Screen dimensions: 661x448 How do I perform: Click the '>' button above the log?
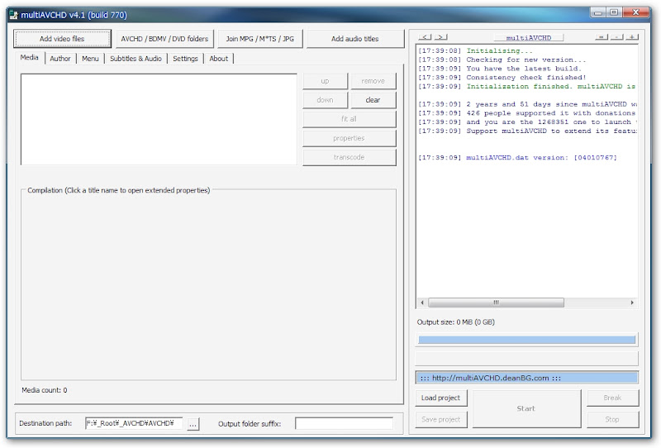click(441, 37)
